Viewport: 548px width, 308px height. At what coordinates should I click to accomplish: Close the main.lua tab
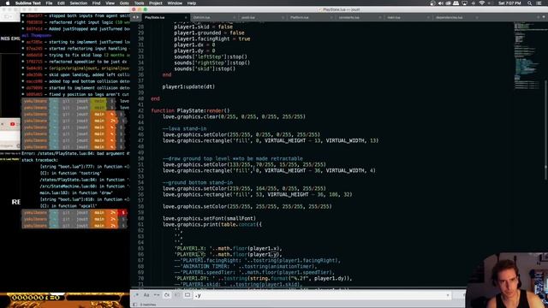point(428,17)
